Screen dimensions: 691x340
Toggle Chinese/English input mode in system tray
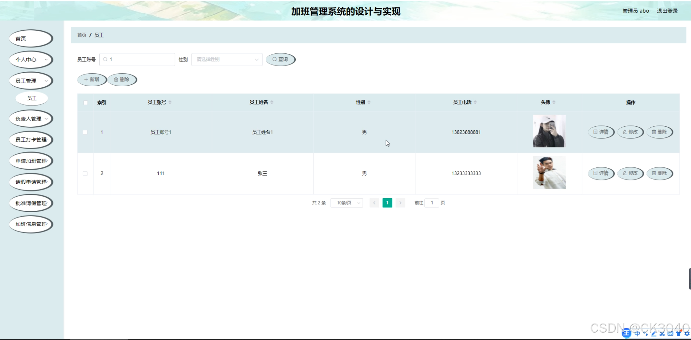coord(637,334)
